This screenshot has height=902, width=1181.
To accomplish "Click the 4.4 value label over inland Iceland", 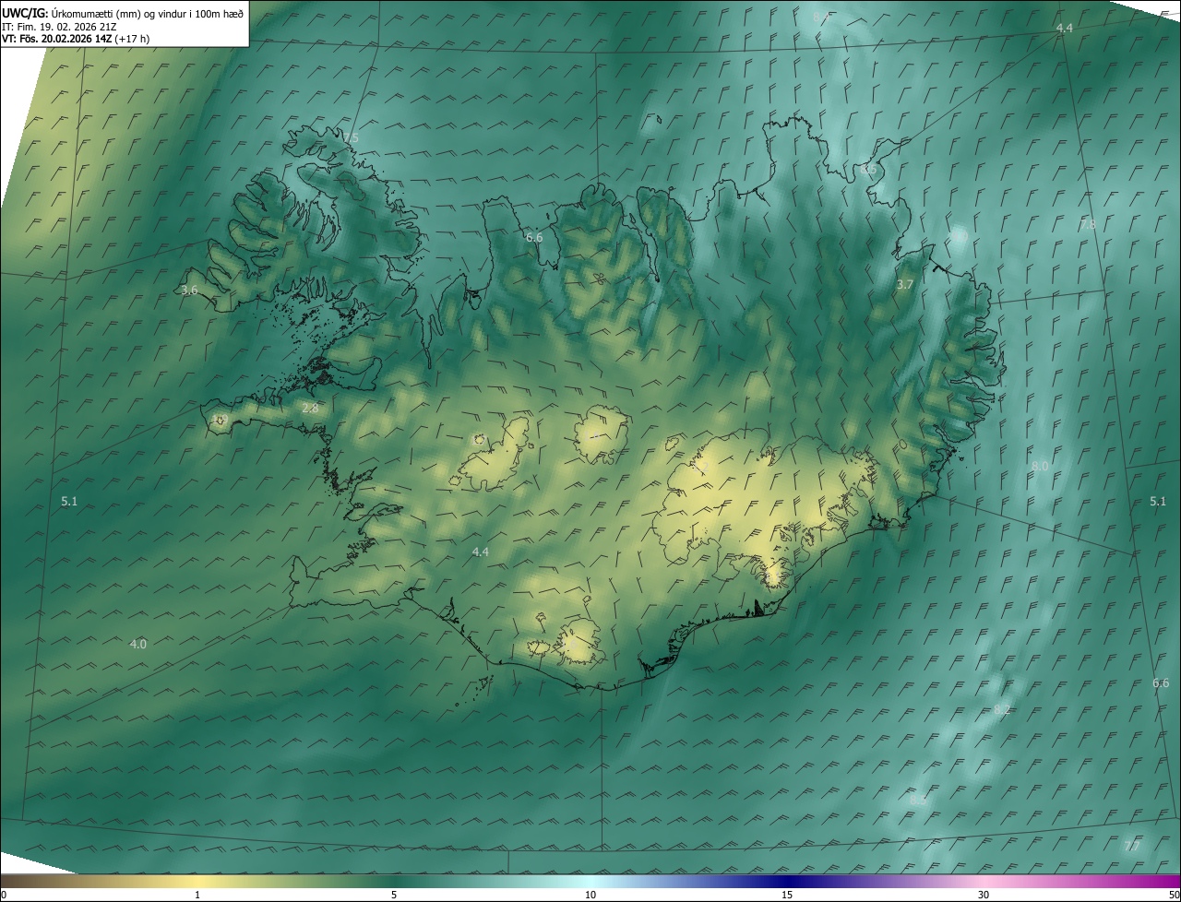I will [x=480, y=552].
